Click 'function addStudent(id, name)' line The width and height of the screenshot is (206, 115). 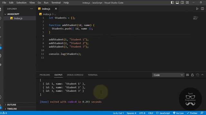71,25
